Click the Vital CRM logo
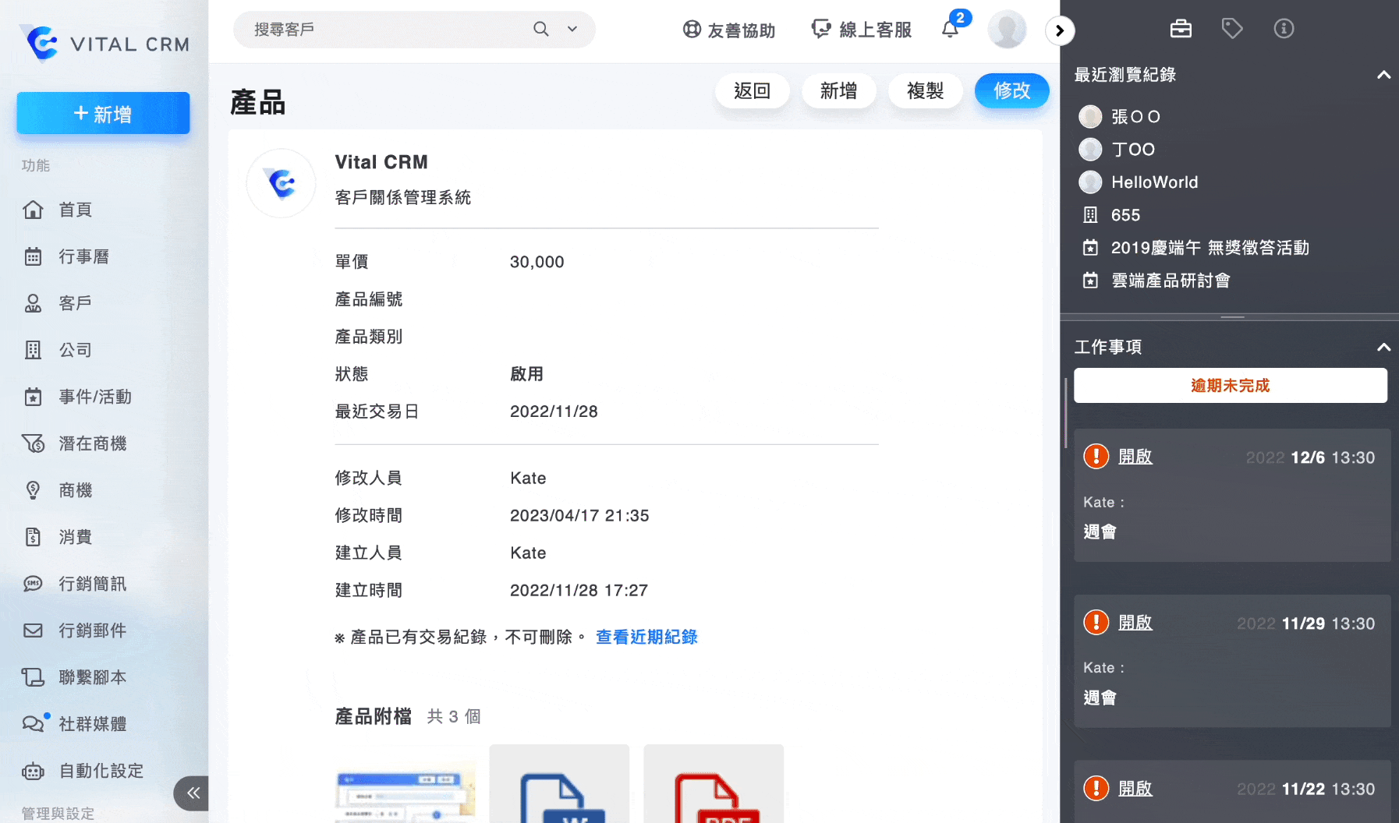 (x=104, y=43)
